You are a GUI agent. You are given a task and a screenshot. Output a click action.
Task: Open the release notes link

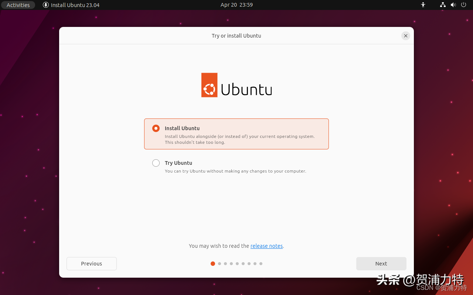266,246
